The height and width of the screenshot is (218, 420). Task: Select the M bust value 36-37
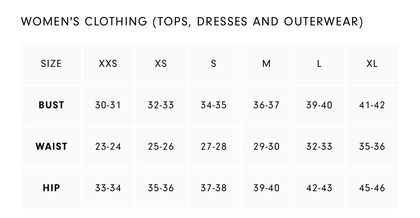click(266, 105)
